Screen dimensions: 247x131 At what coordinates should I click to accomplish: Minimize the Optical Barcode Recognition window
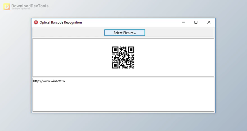point(183,22)
